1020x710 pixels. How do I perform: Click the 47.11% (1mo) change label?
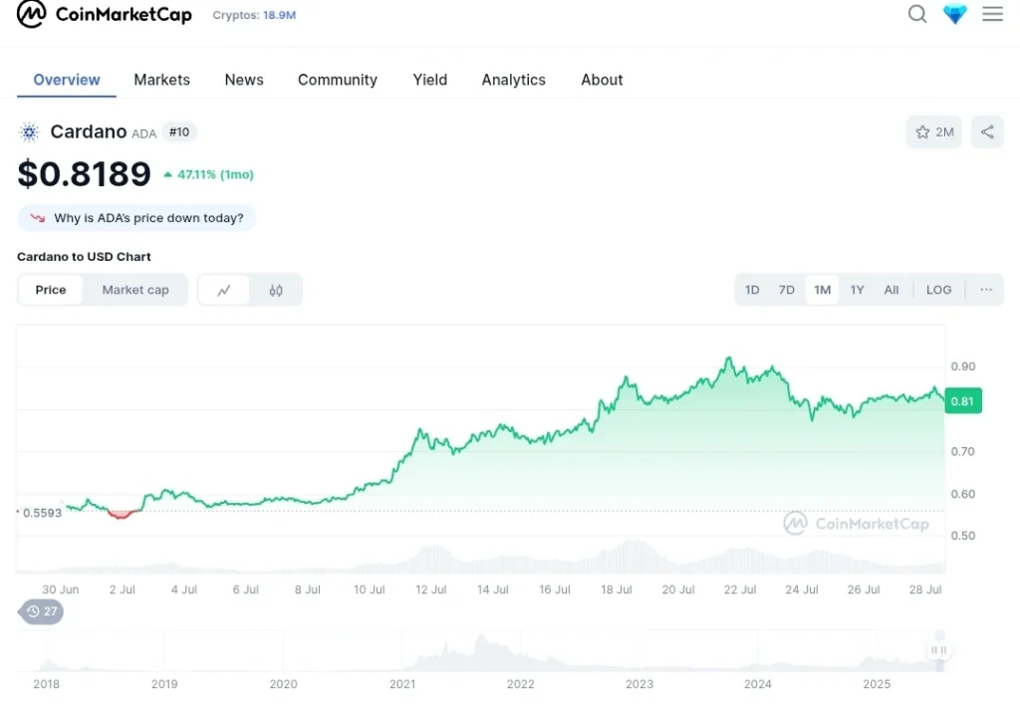(209, 174)
